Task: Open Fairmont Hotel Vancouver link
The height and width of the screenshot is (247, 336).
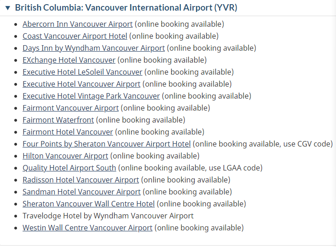Action: coord(68,132)
